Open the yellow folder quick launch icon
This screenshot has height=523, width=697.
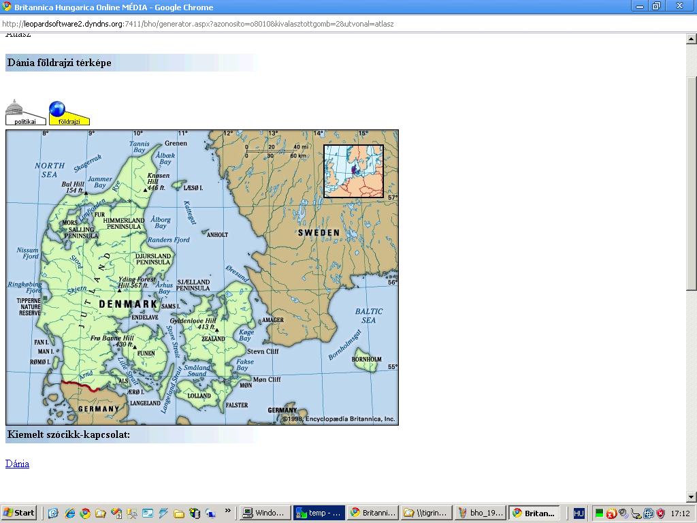click(x=179, y=513)
